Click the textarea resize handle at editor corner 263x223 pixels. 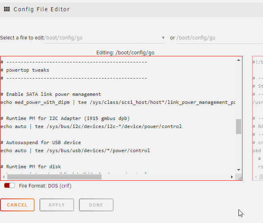click(240, 178)
